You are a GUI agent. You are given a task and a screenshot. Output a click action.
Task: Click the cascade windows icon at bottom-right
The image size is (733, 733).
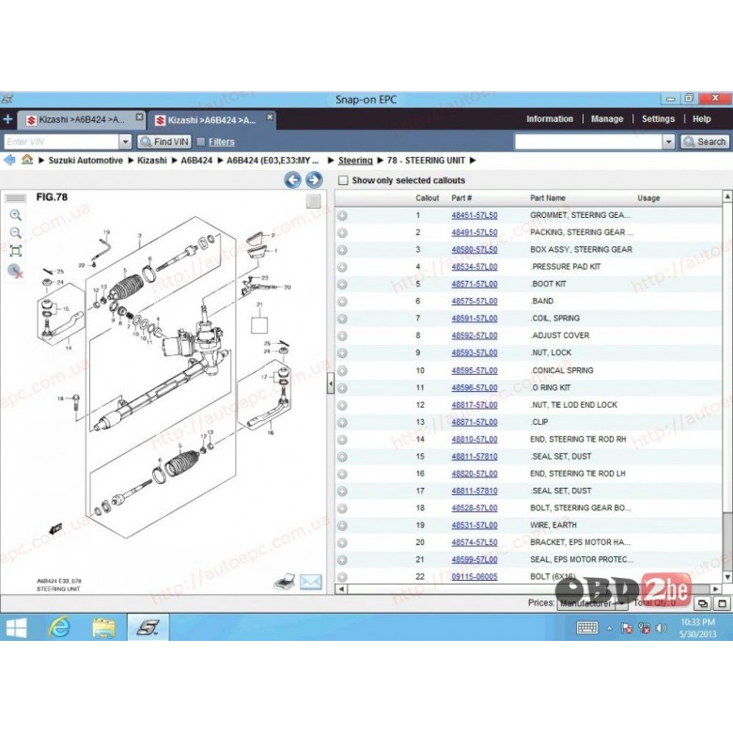pos(703,603)
